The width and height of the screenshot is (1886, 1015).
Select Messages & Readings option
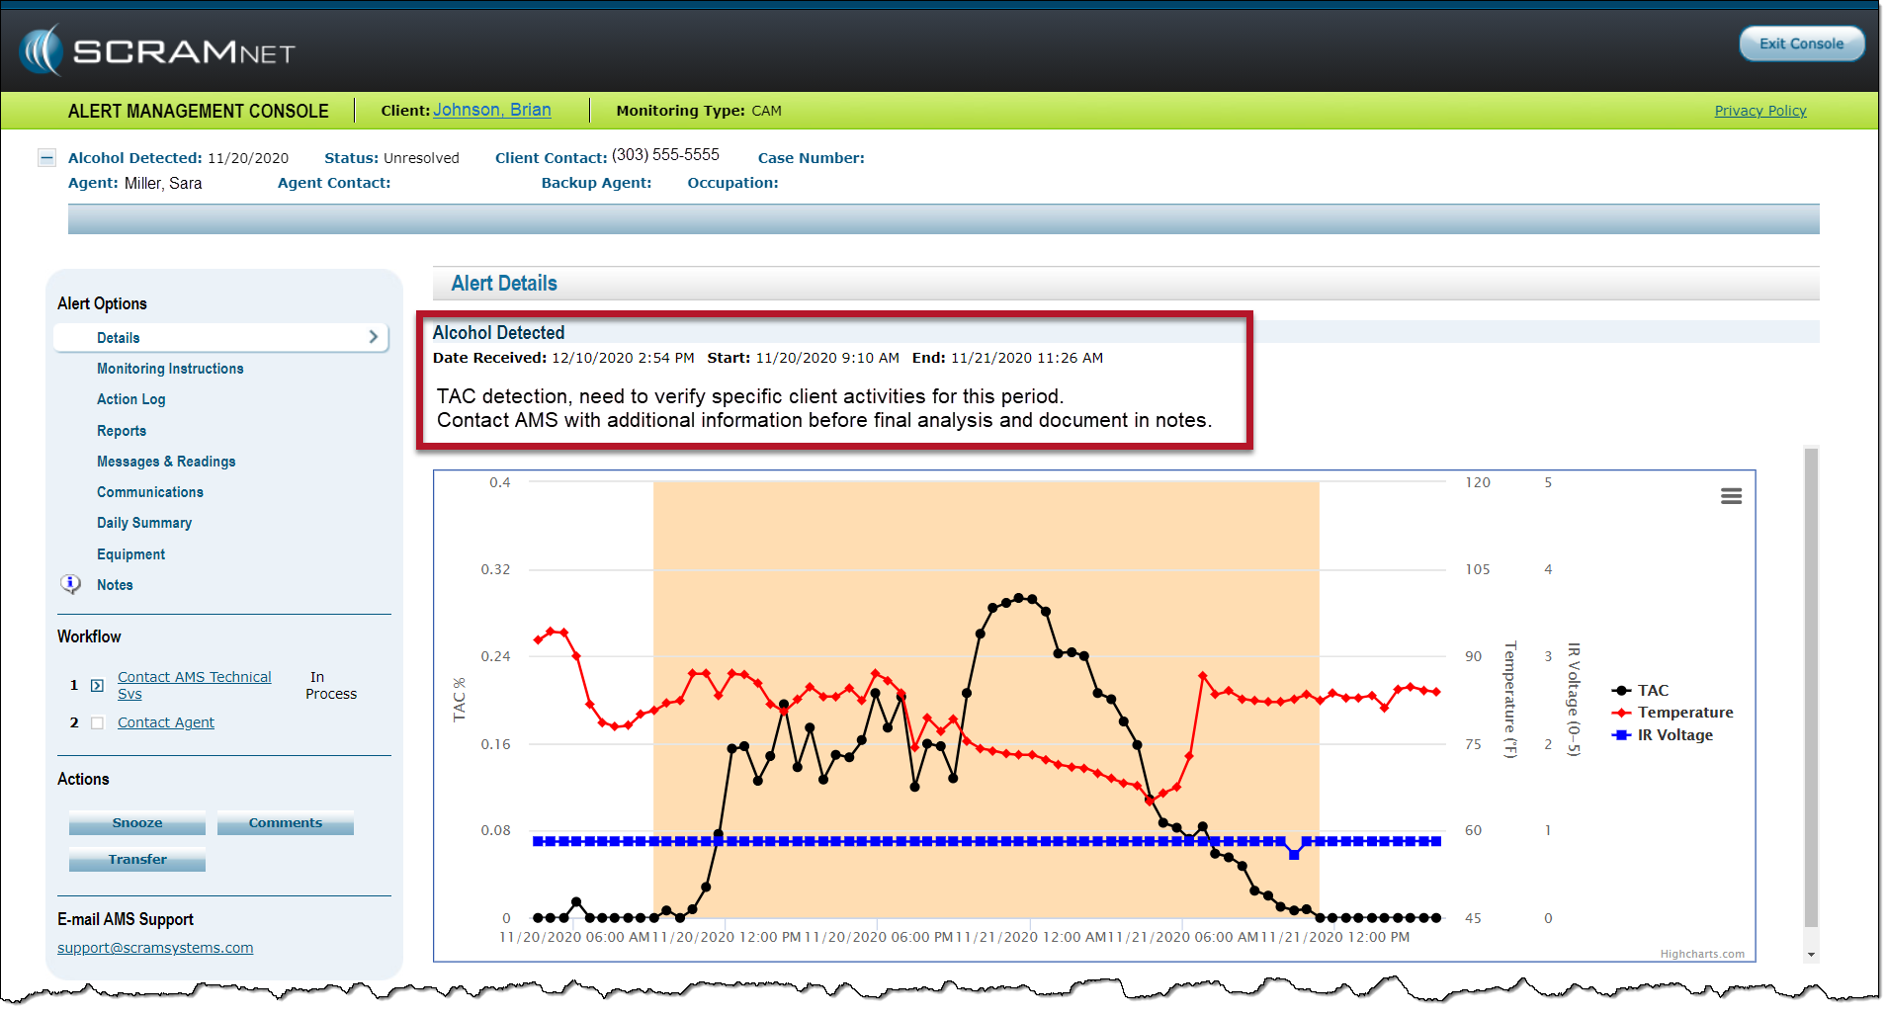click(166, 462)
